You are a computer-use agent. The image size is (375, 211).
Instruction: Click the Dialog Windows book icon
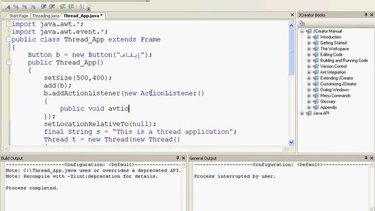[x=316, y=90]
